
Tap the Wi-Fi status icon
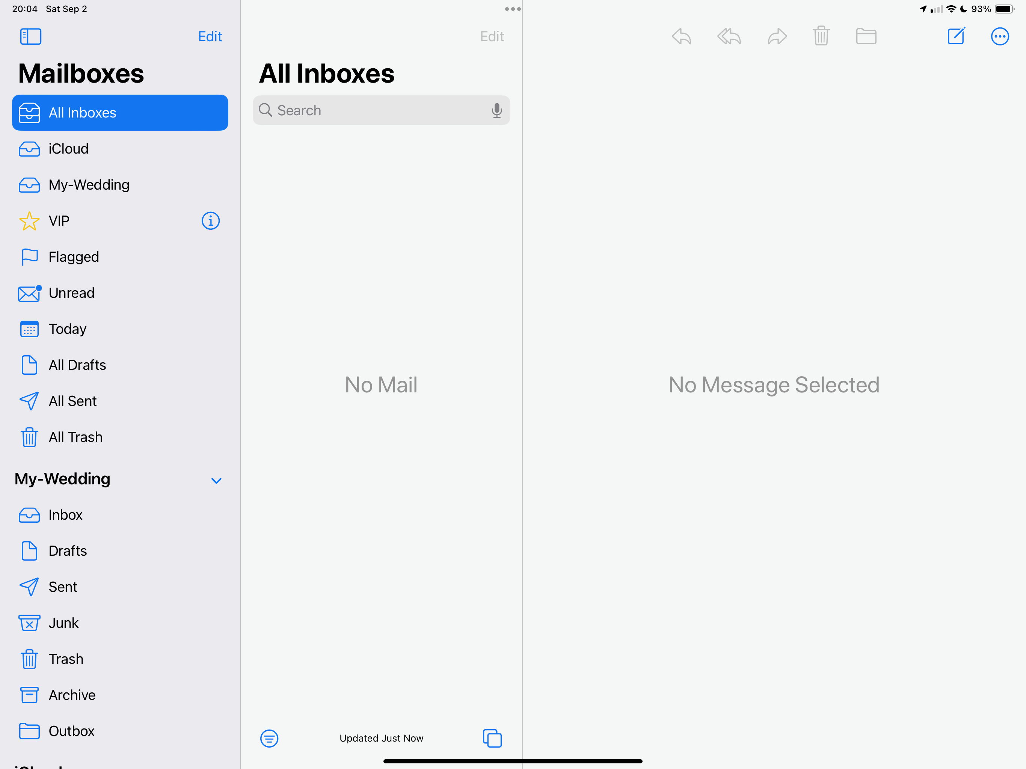(x=951, y=9)
